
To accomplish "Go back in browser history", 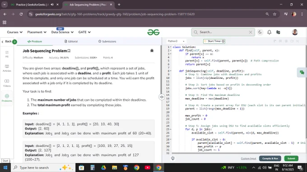I will [x=5, y=14].
